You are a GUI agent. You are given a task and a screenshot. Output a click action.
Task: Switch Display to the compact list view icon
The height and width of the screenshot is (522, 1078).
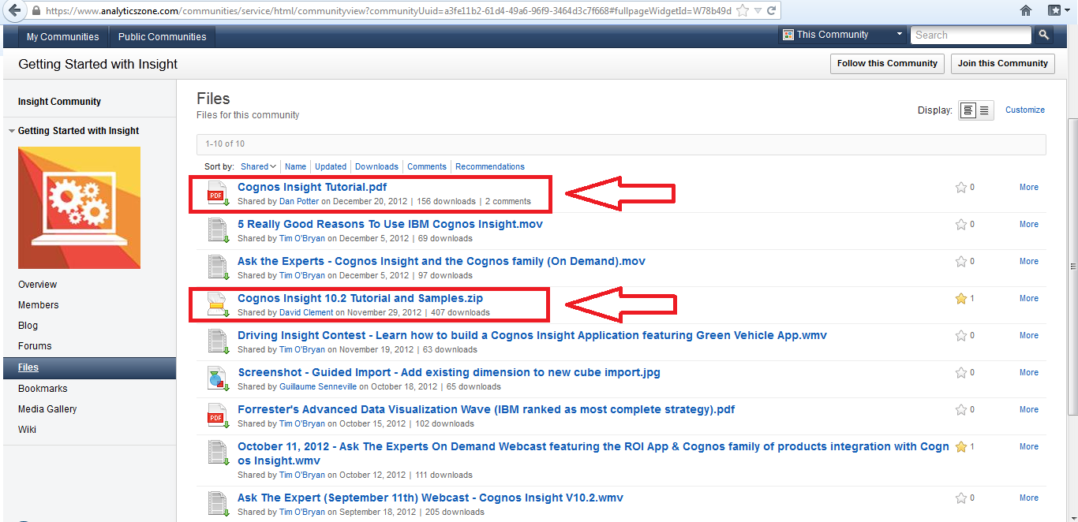985,110
